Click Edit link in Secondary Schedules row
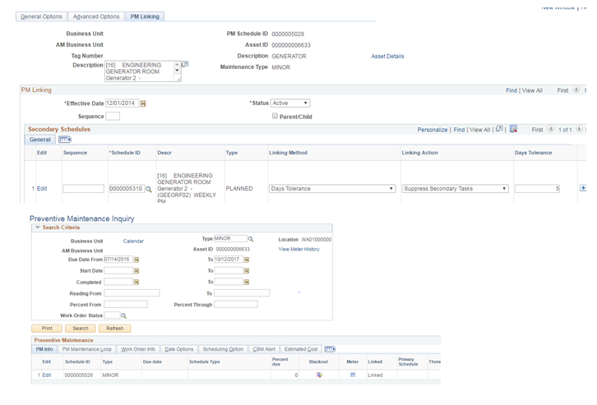This screenshot has width=597, height=405. 42,189
